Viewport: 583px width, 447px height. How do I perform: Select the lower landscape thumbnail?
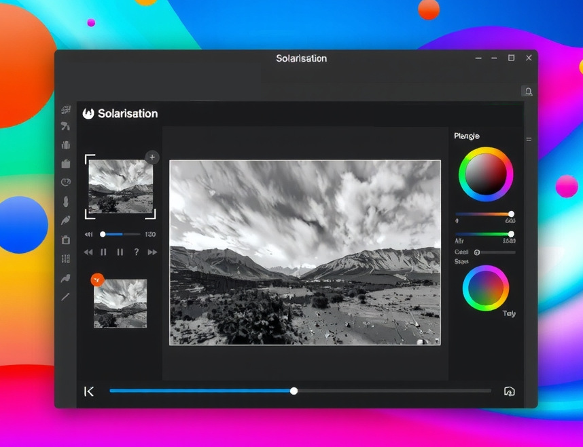(x=120, y=304)
